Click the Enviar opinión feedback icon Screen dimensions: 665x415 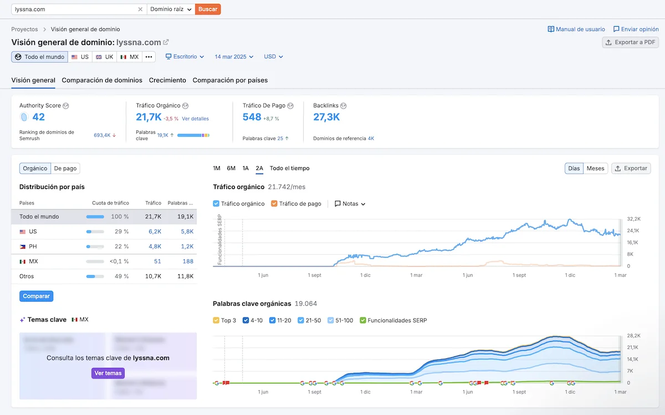(x=615, y=29)
